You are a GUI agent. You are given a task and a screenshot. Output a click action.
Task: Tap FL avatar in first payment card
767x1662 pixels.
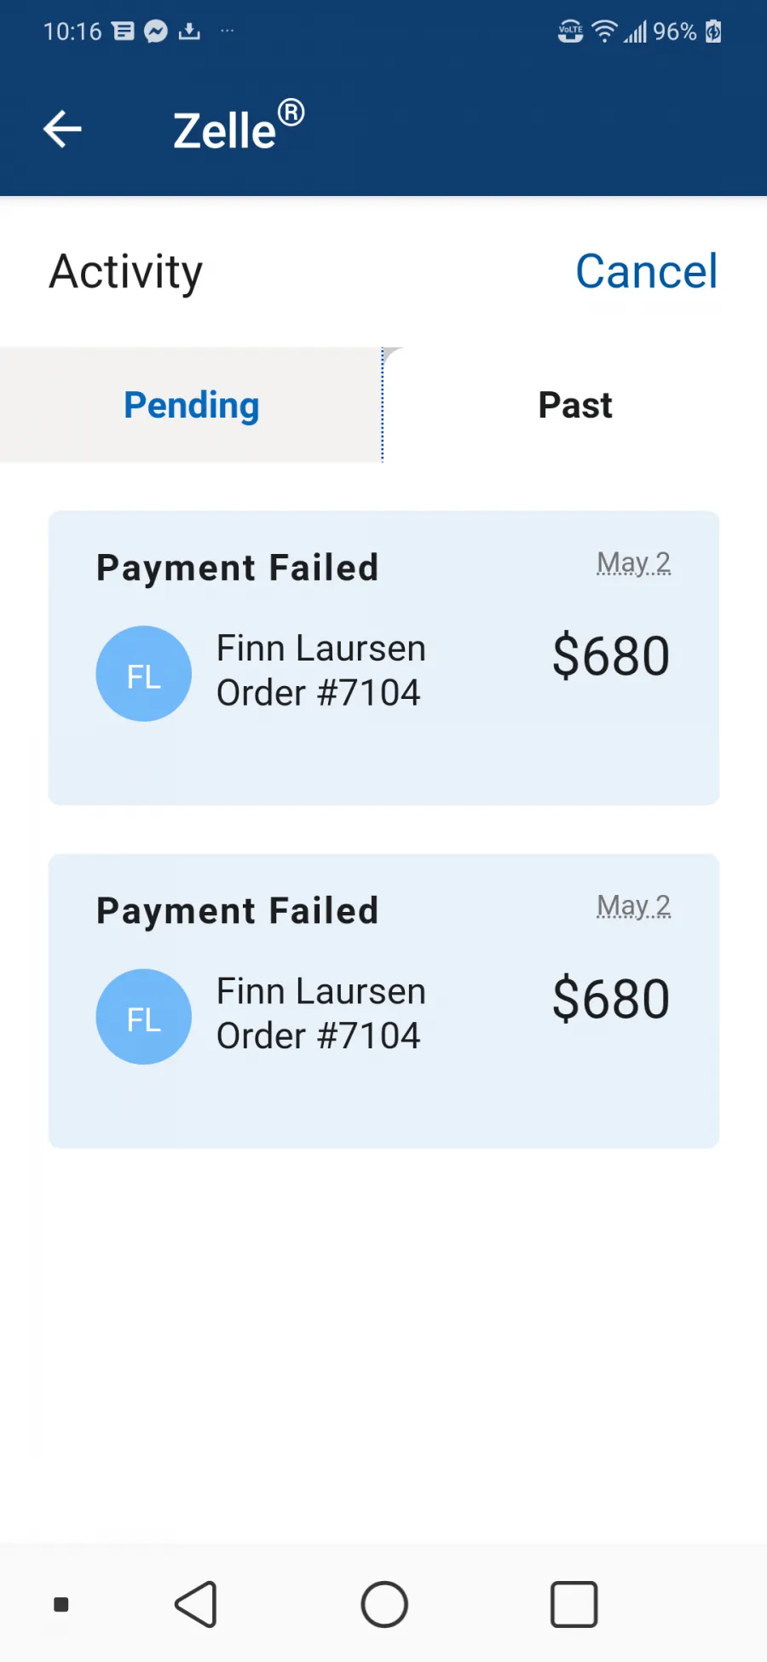coord(143,674)
